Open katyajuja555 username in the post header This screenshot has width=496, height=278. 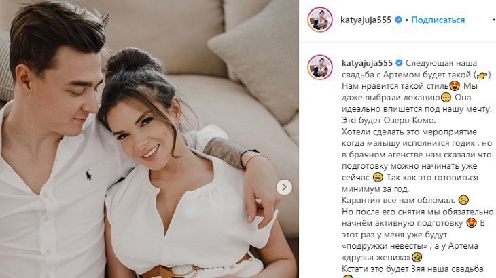[x=366, y=20]
